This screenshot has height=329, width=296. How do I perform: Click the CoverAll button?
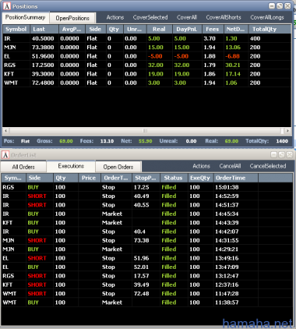coord(187,17)
